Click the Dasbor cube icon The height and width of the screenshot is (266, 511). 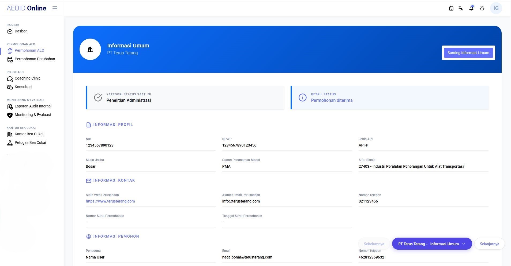[10, 32]
